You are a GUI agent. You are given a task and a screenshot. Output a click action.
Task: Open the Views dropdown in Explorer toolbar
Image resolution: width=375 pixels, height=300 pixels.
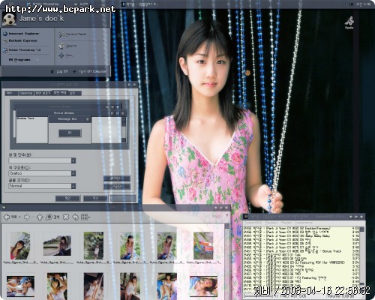85,217
